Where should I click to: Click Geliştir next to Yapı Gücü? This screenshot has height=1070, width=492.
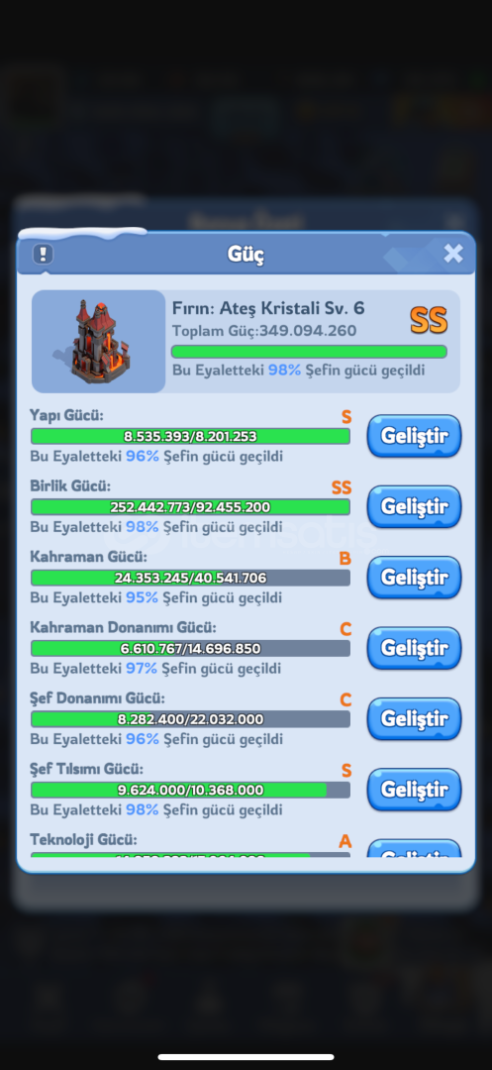click(x=415, y=436)
